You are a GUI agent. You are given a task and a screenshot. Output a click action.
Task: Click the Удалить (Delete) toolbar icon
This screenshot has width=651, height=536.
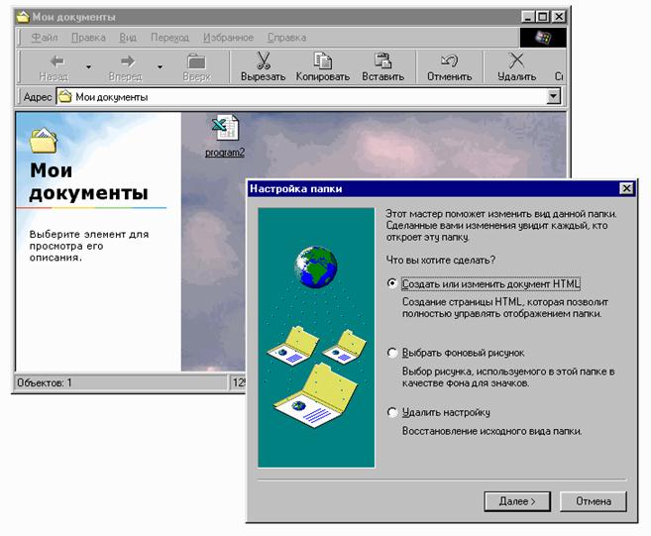click(515, 61)
